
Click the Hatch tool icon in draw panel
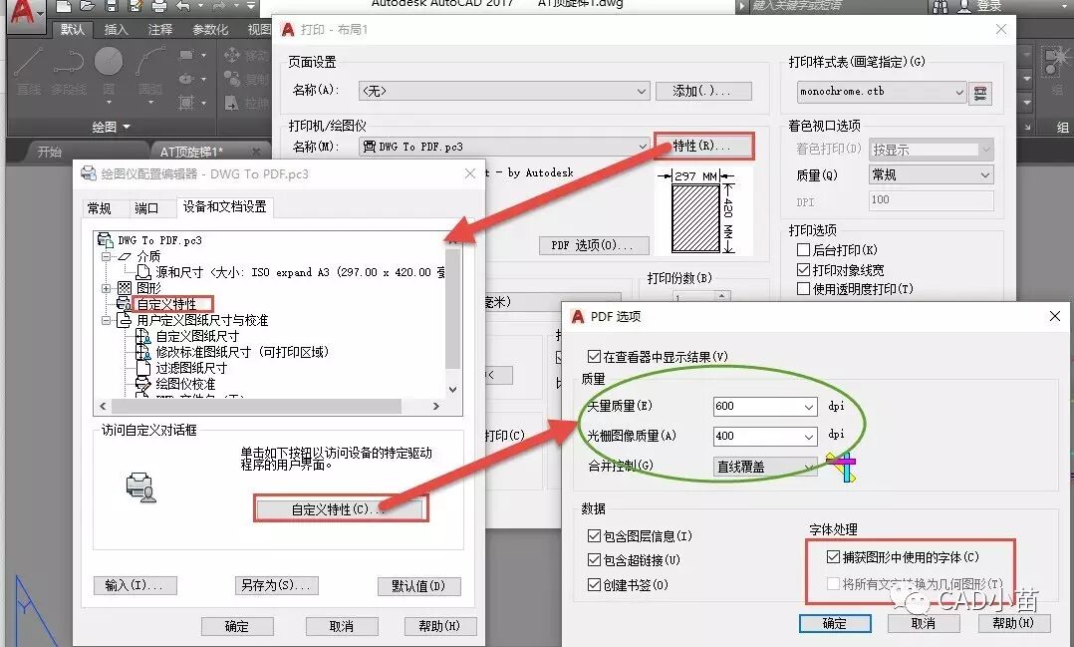(186, 103)
